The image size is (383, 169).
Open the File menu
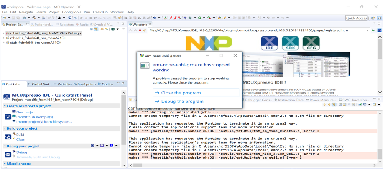5,12
